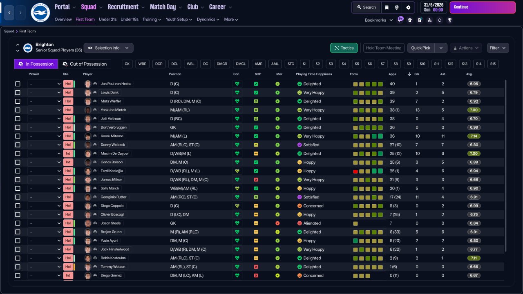Image resolution: width=523 pixels, height=294 pixels.
Task: Open the Filter dropdown
Action: coord(498,48)
